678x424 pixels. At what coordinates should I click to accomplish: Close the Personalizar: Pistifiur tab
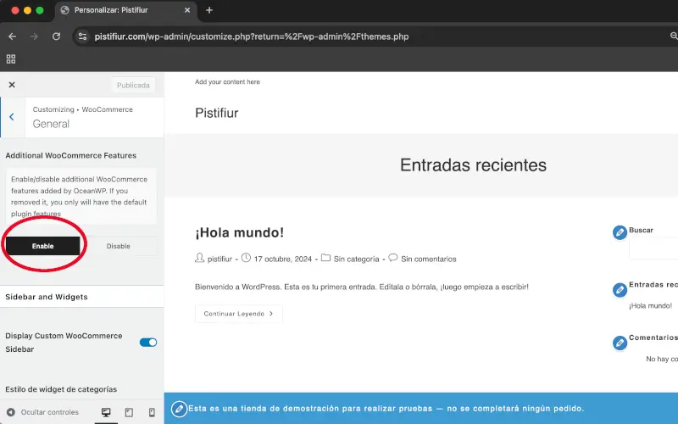[x=187, y=10]
